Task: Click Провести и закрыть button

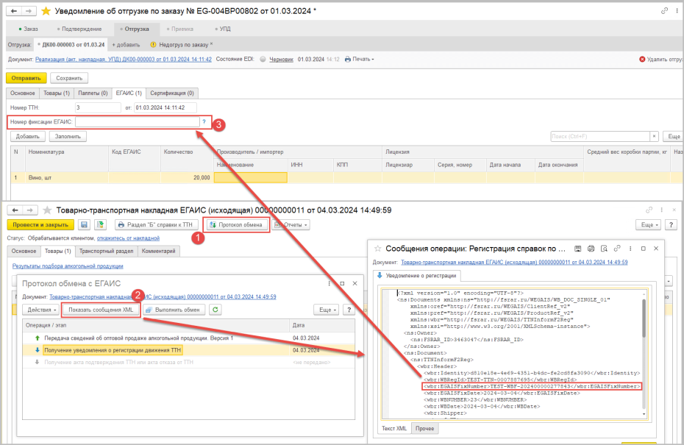Action: tap(40, 224)
